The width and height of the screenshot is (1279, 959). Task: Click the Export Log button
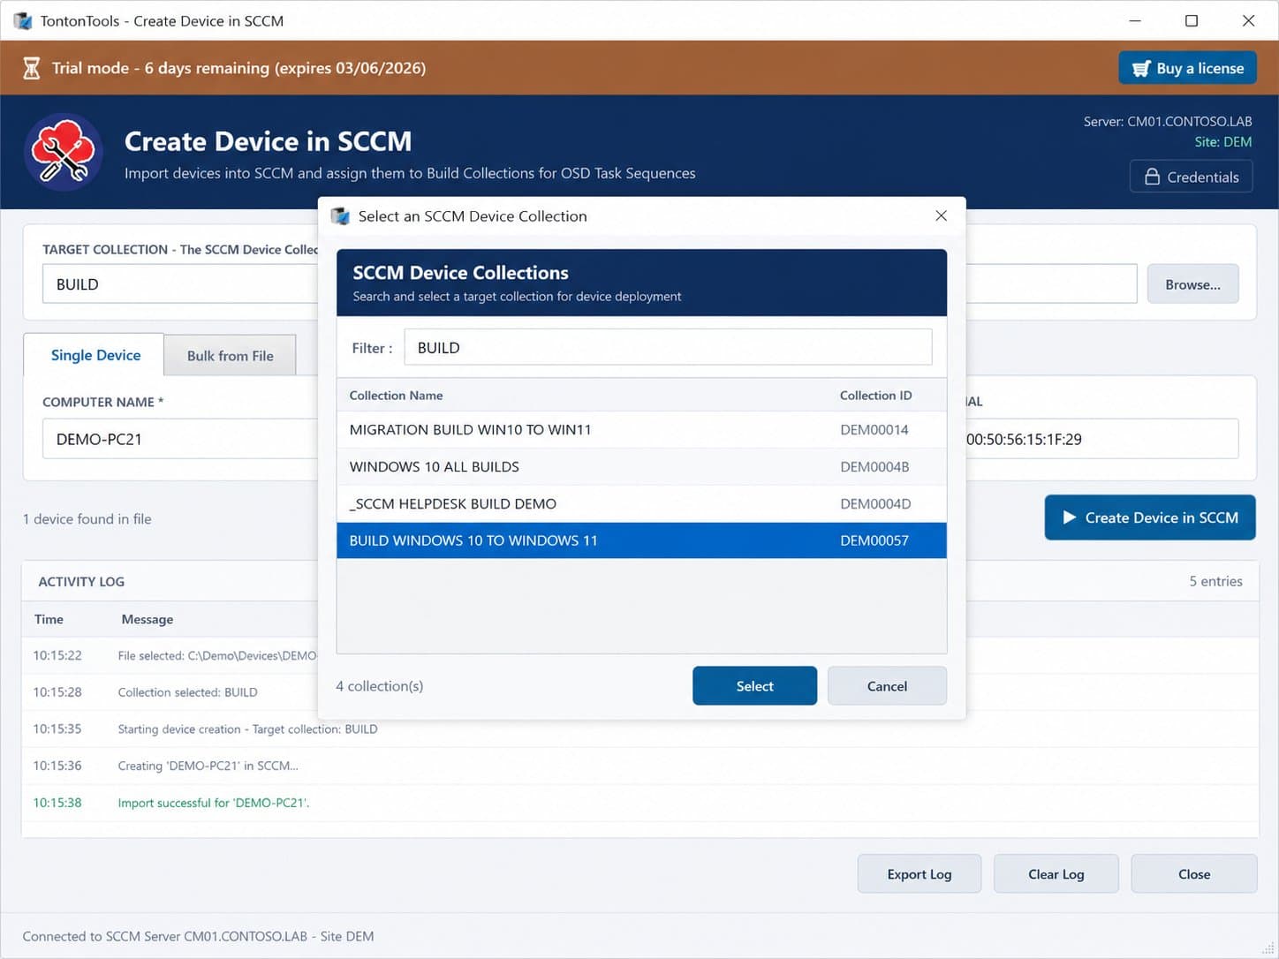pyautogui.click(x=919, y=874)
